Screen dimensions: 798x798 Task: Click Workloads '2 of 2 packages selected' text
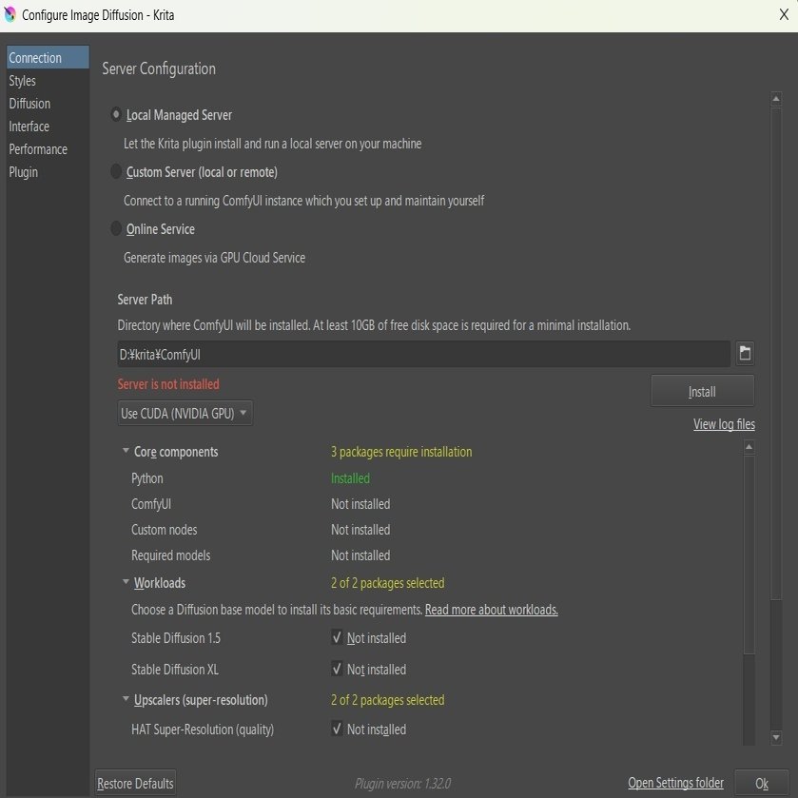pos(387,583)
